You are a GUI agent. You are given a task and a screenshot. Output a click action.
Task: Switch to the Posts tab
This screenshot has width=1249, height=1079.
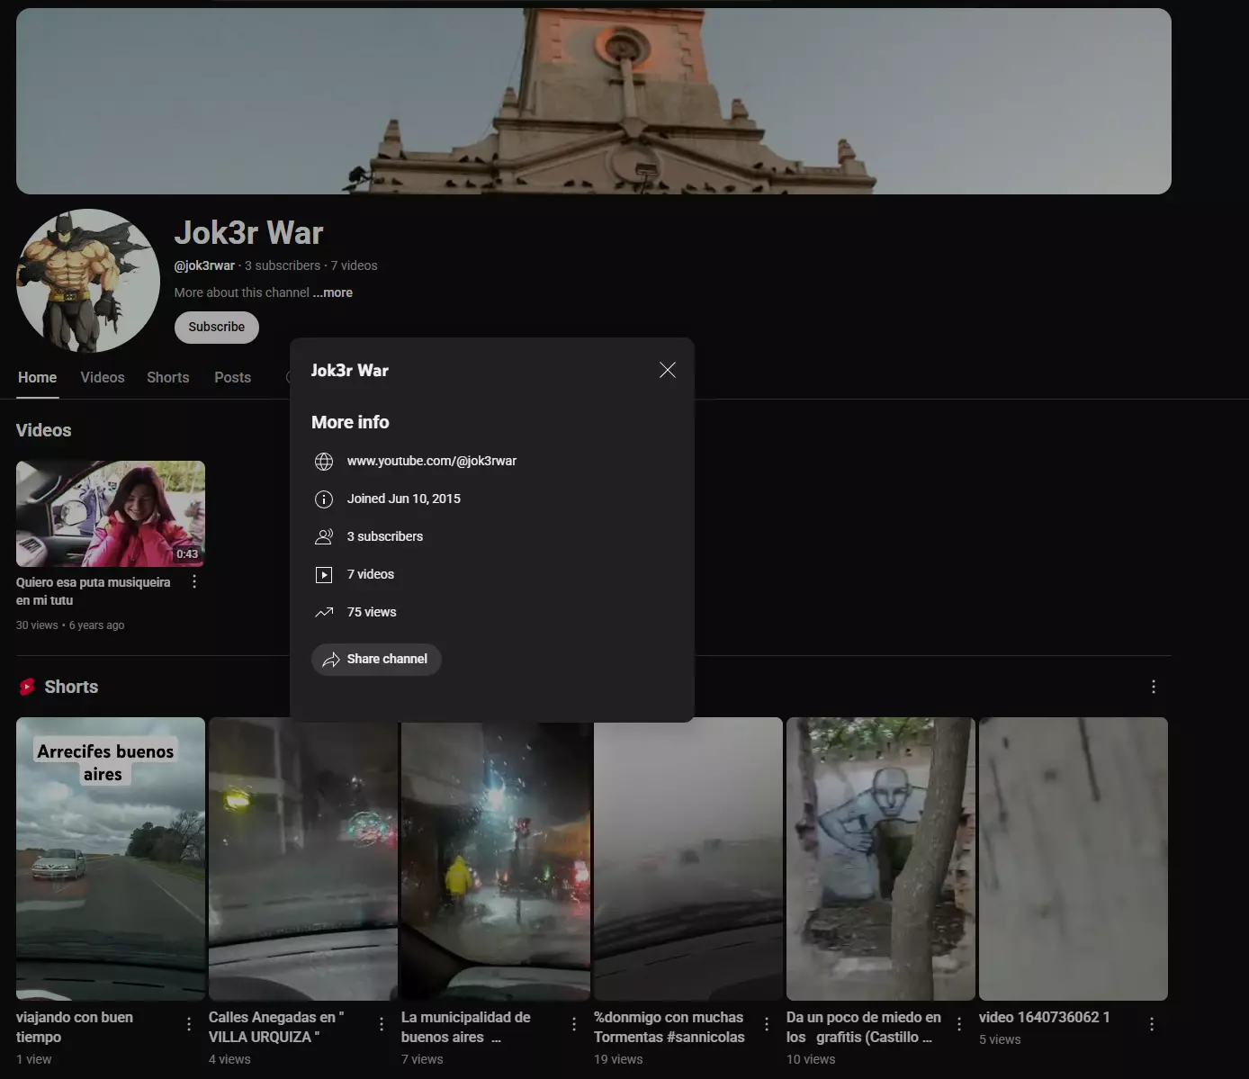233,378
